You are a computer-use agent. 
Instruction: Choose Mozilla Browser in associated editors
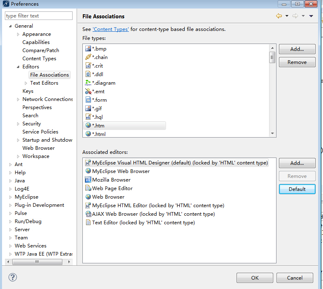(x=111, y=180)
